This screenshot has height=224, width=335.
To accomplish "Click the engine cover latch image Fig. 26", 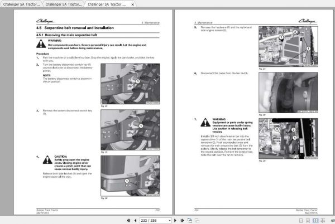I will [x=130, y=176].
